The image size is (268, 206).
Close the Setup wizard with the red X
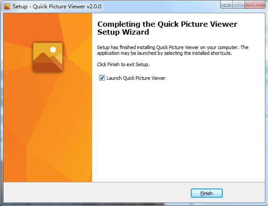255,5
